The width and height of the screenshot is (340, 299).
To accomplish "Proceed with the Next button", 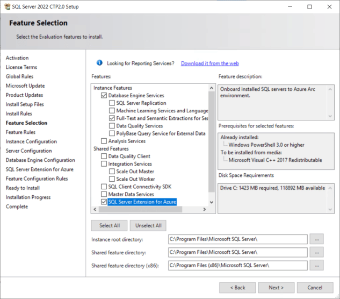I will (276, 288).
